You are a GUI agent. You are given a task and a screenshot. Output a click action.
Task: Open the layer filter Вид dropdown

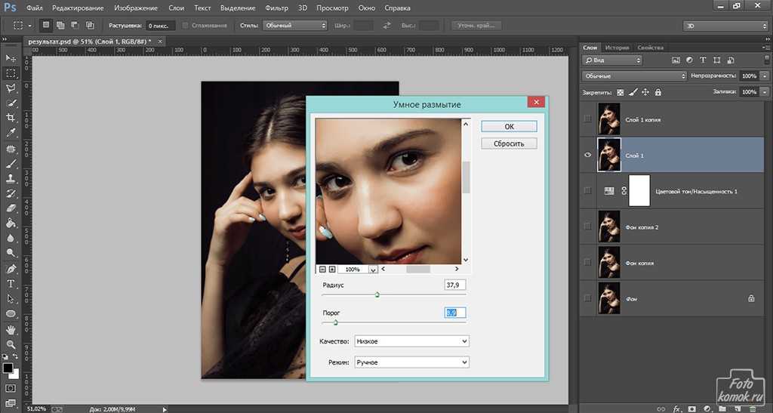pyautogui.click(x=612, y=60)
